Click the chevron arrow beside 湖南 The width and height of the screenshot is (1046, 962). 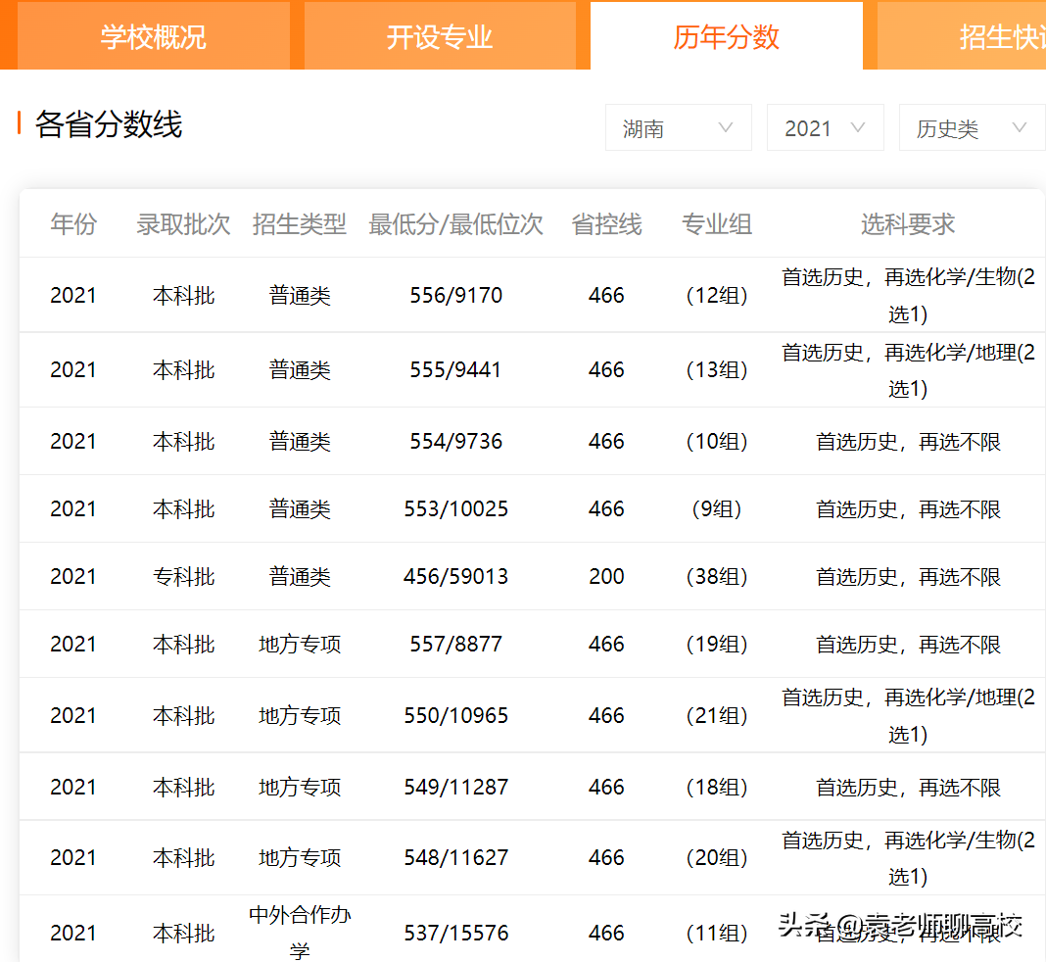[x=726, y=127]
